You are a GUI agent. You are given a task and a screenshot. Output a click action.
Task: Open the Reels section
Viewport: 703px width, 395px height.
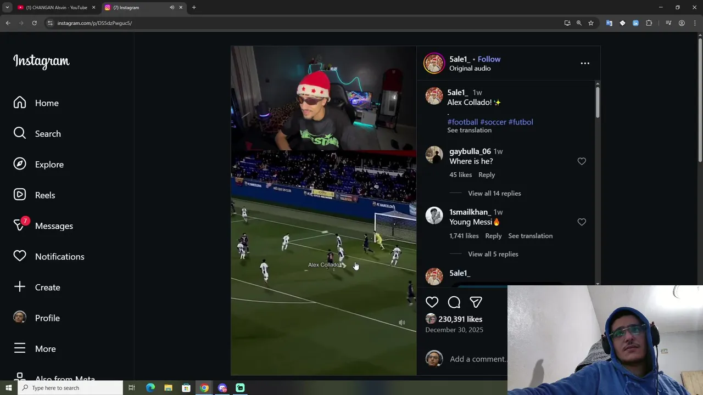tap(34, 195)
